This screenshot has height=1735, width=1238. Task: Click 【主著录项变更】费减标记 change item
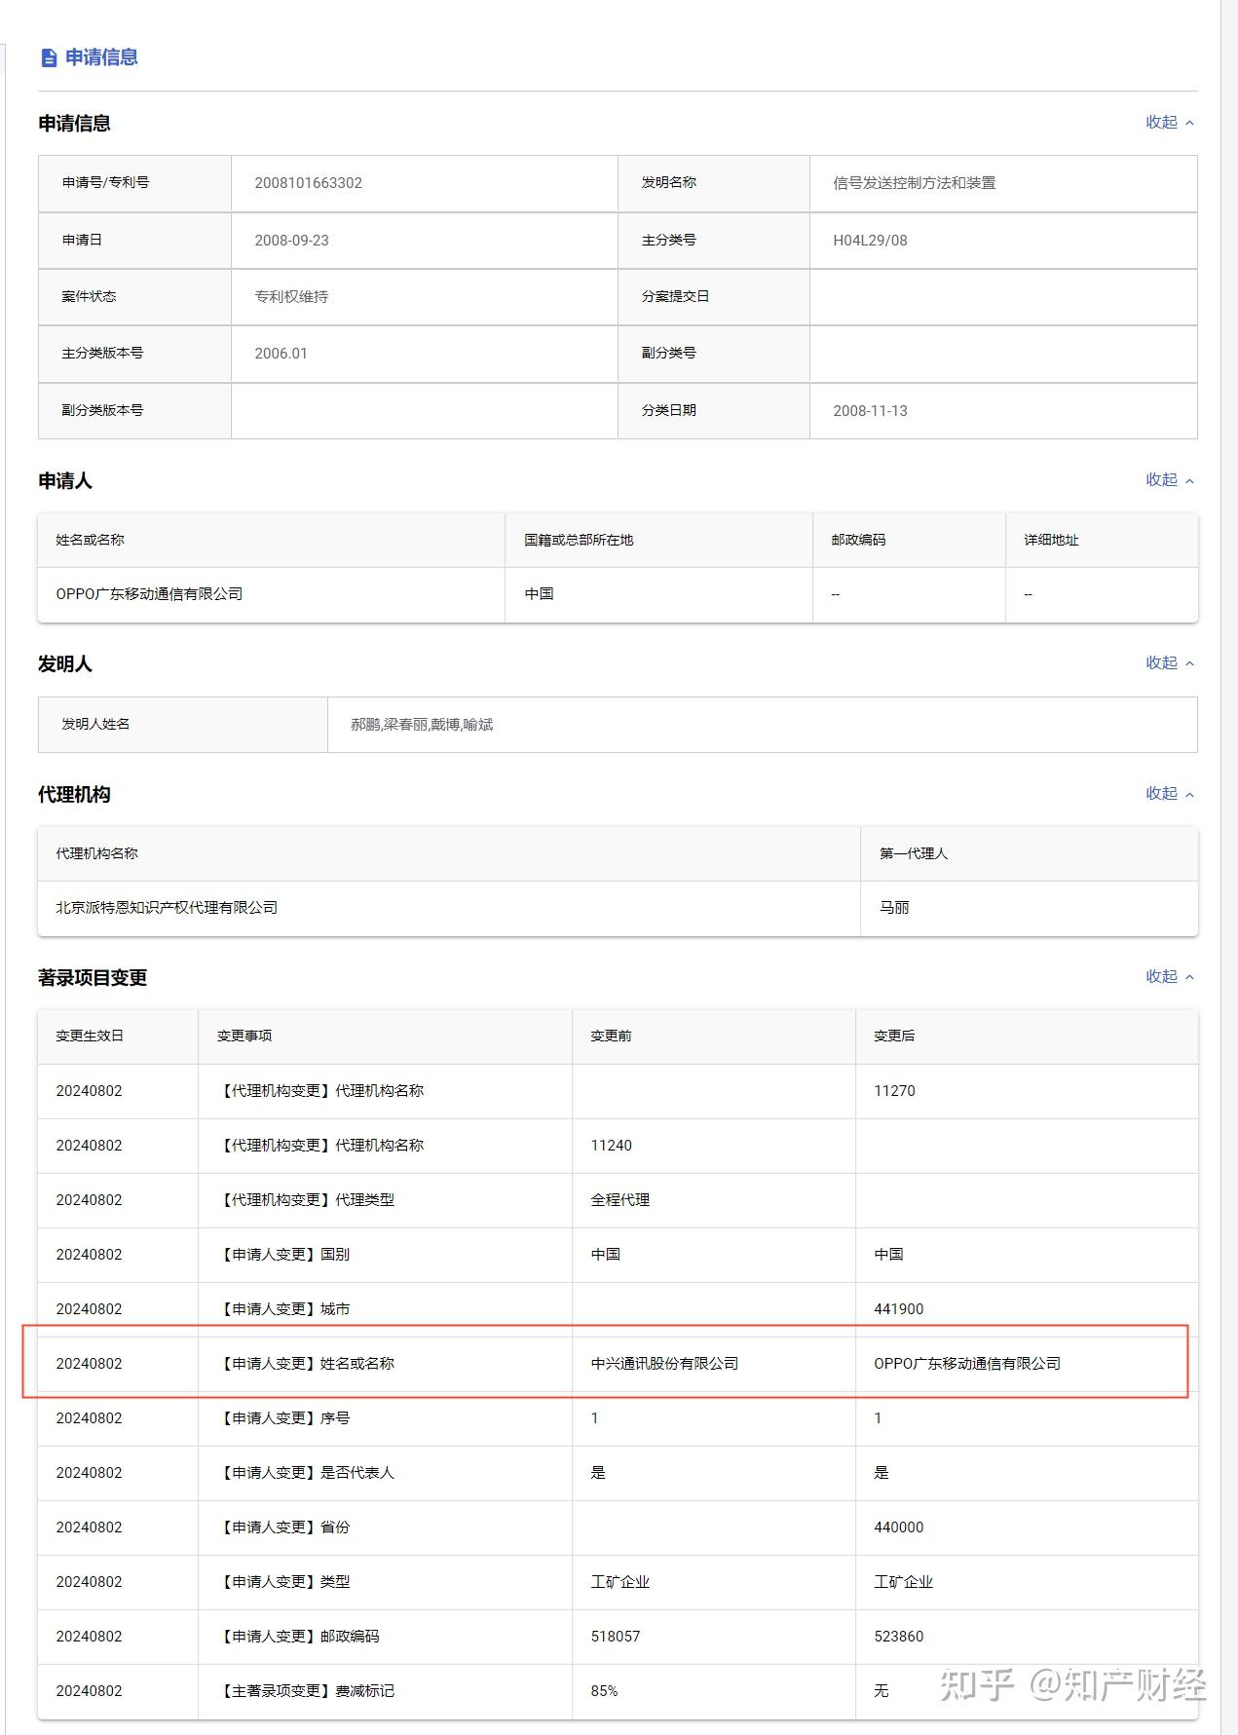point(306,1691)
